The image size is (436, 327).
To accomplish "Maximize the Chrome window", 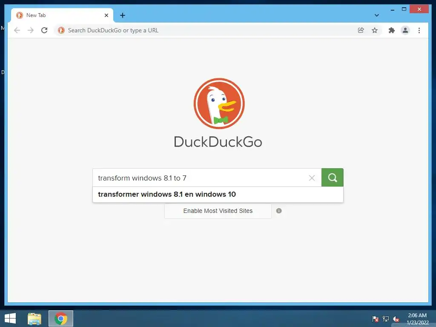I will [x=404, y=9].
